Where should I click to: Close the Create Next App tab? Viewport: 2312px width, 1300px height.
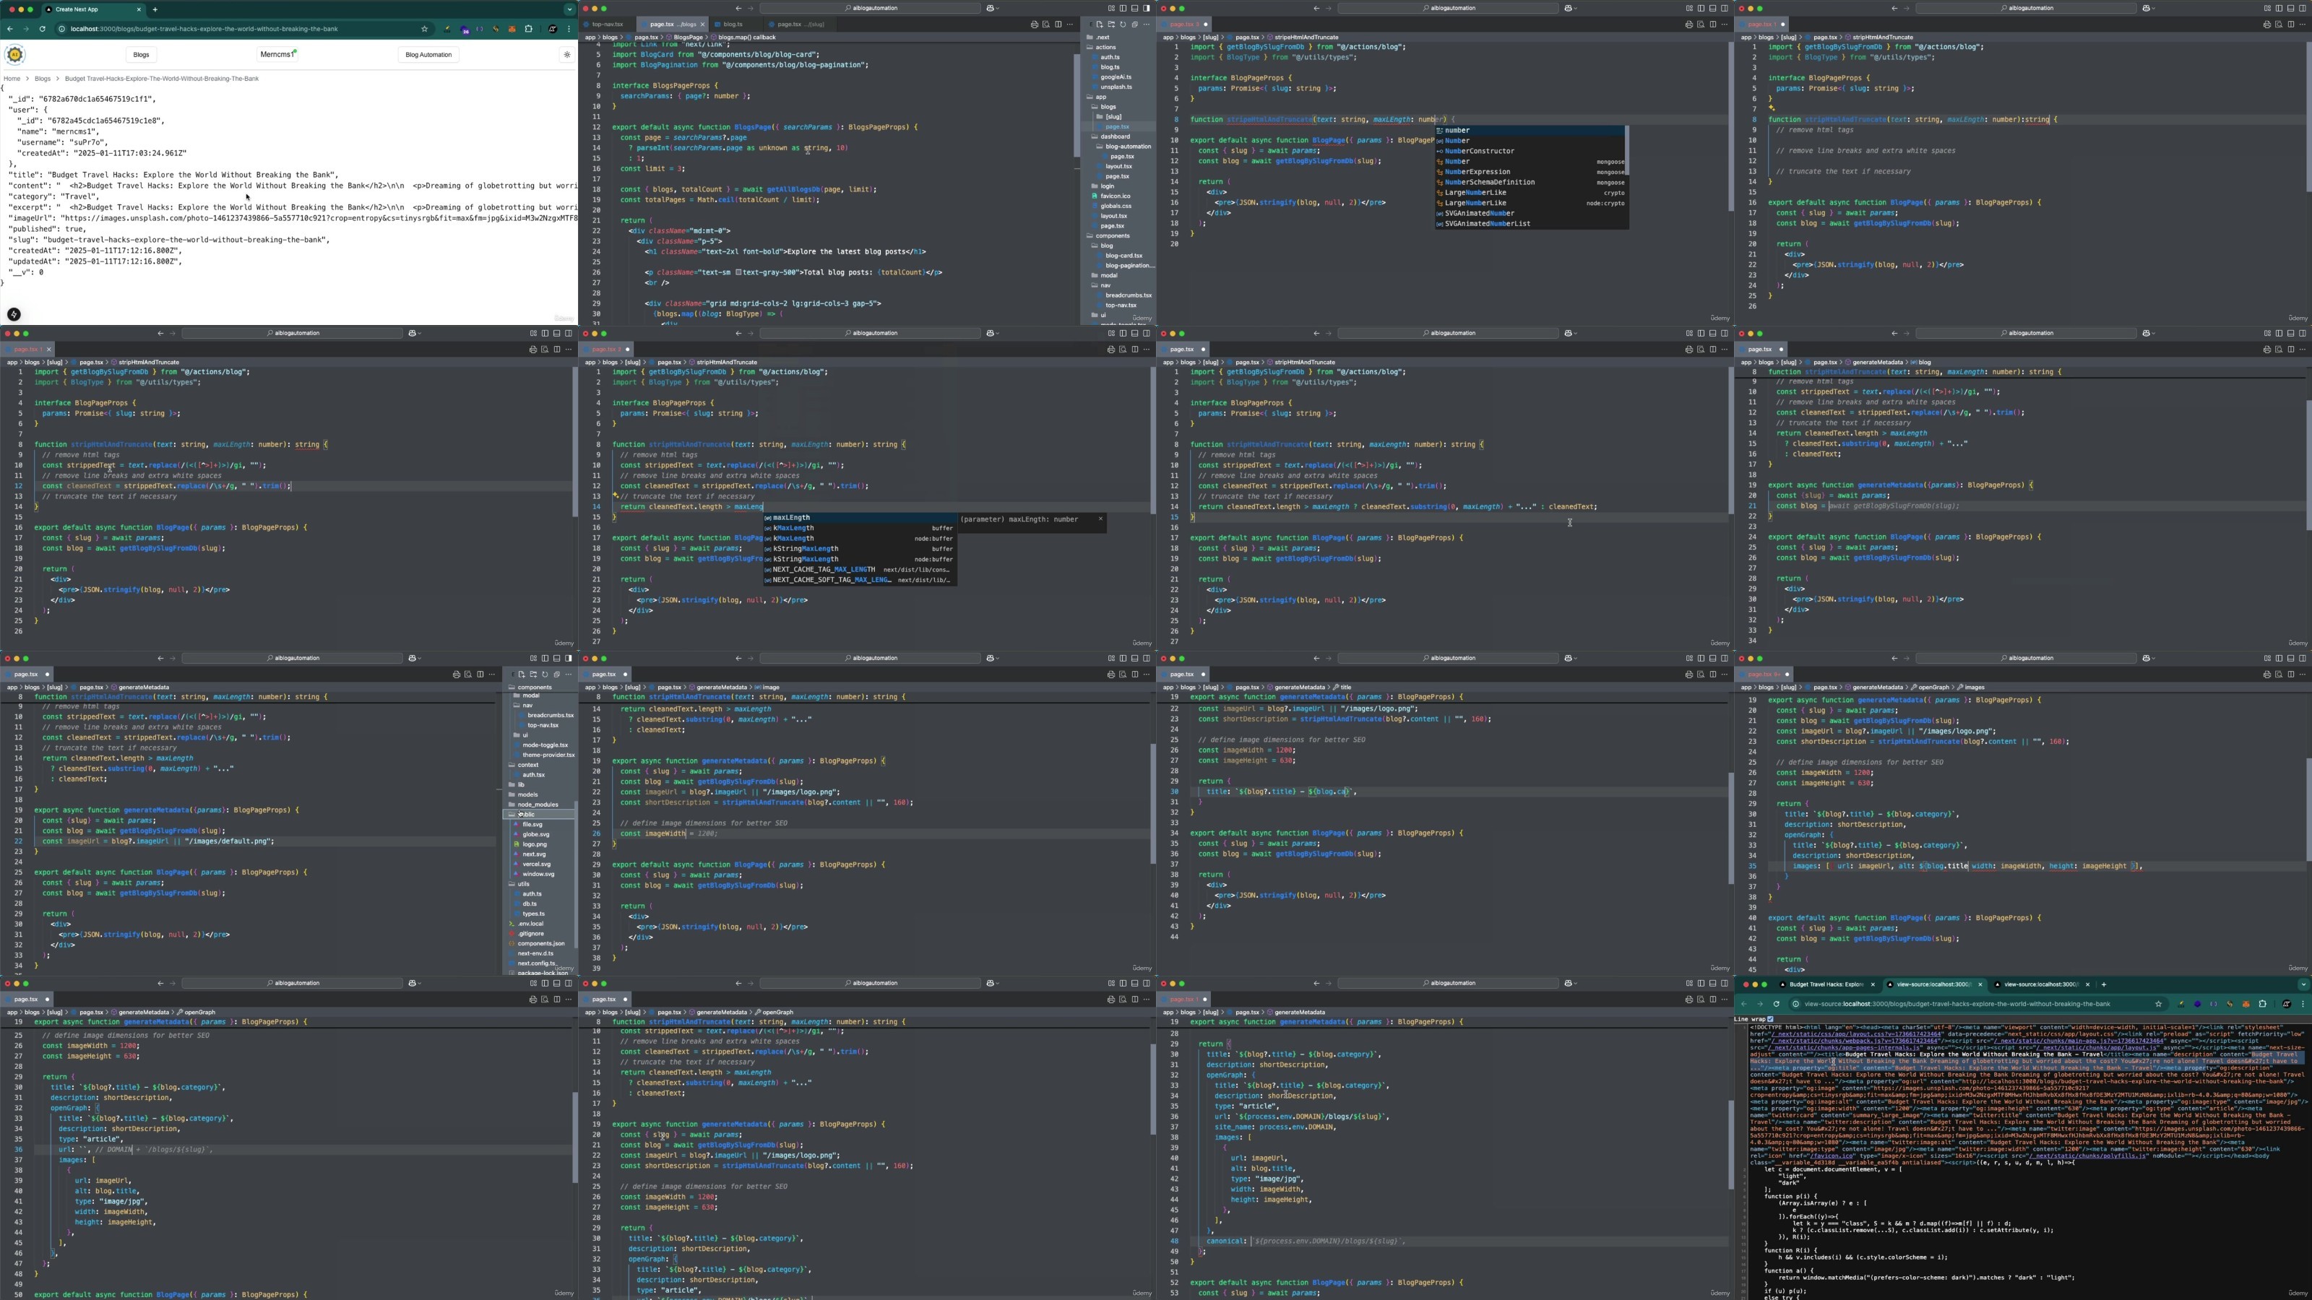139,9
